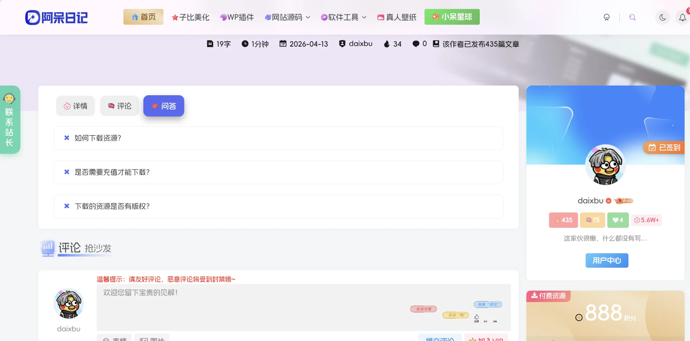Switch to the 详情 tab

75,106
